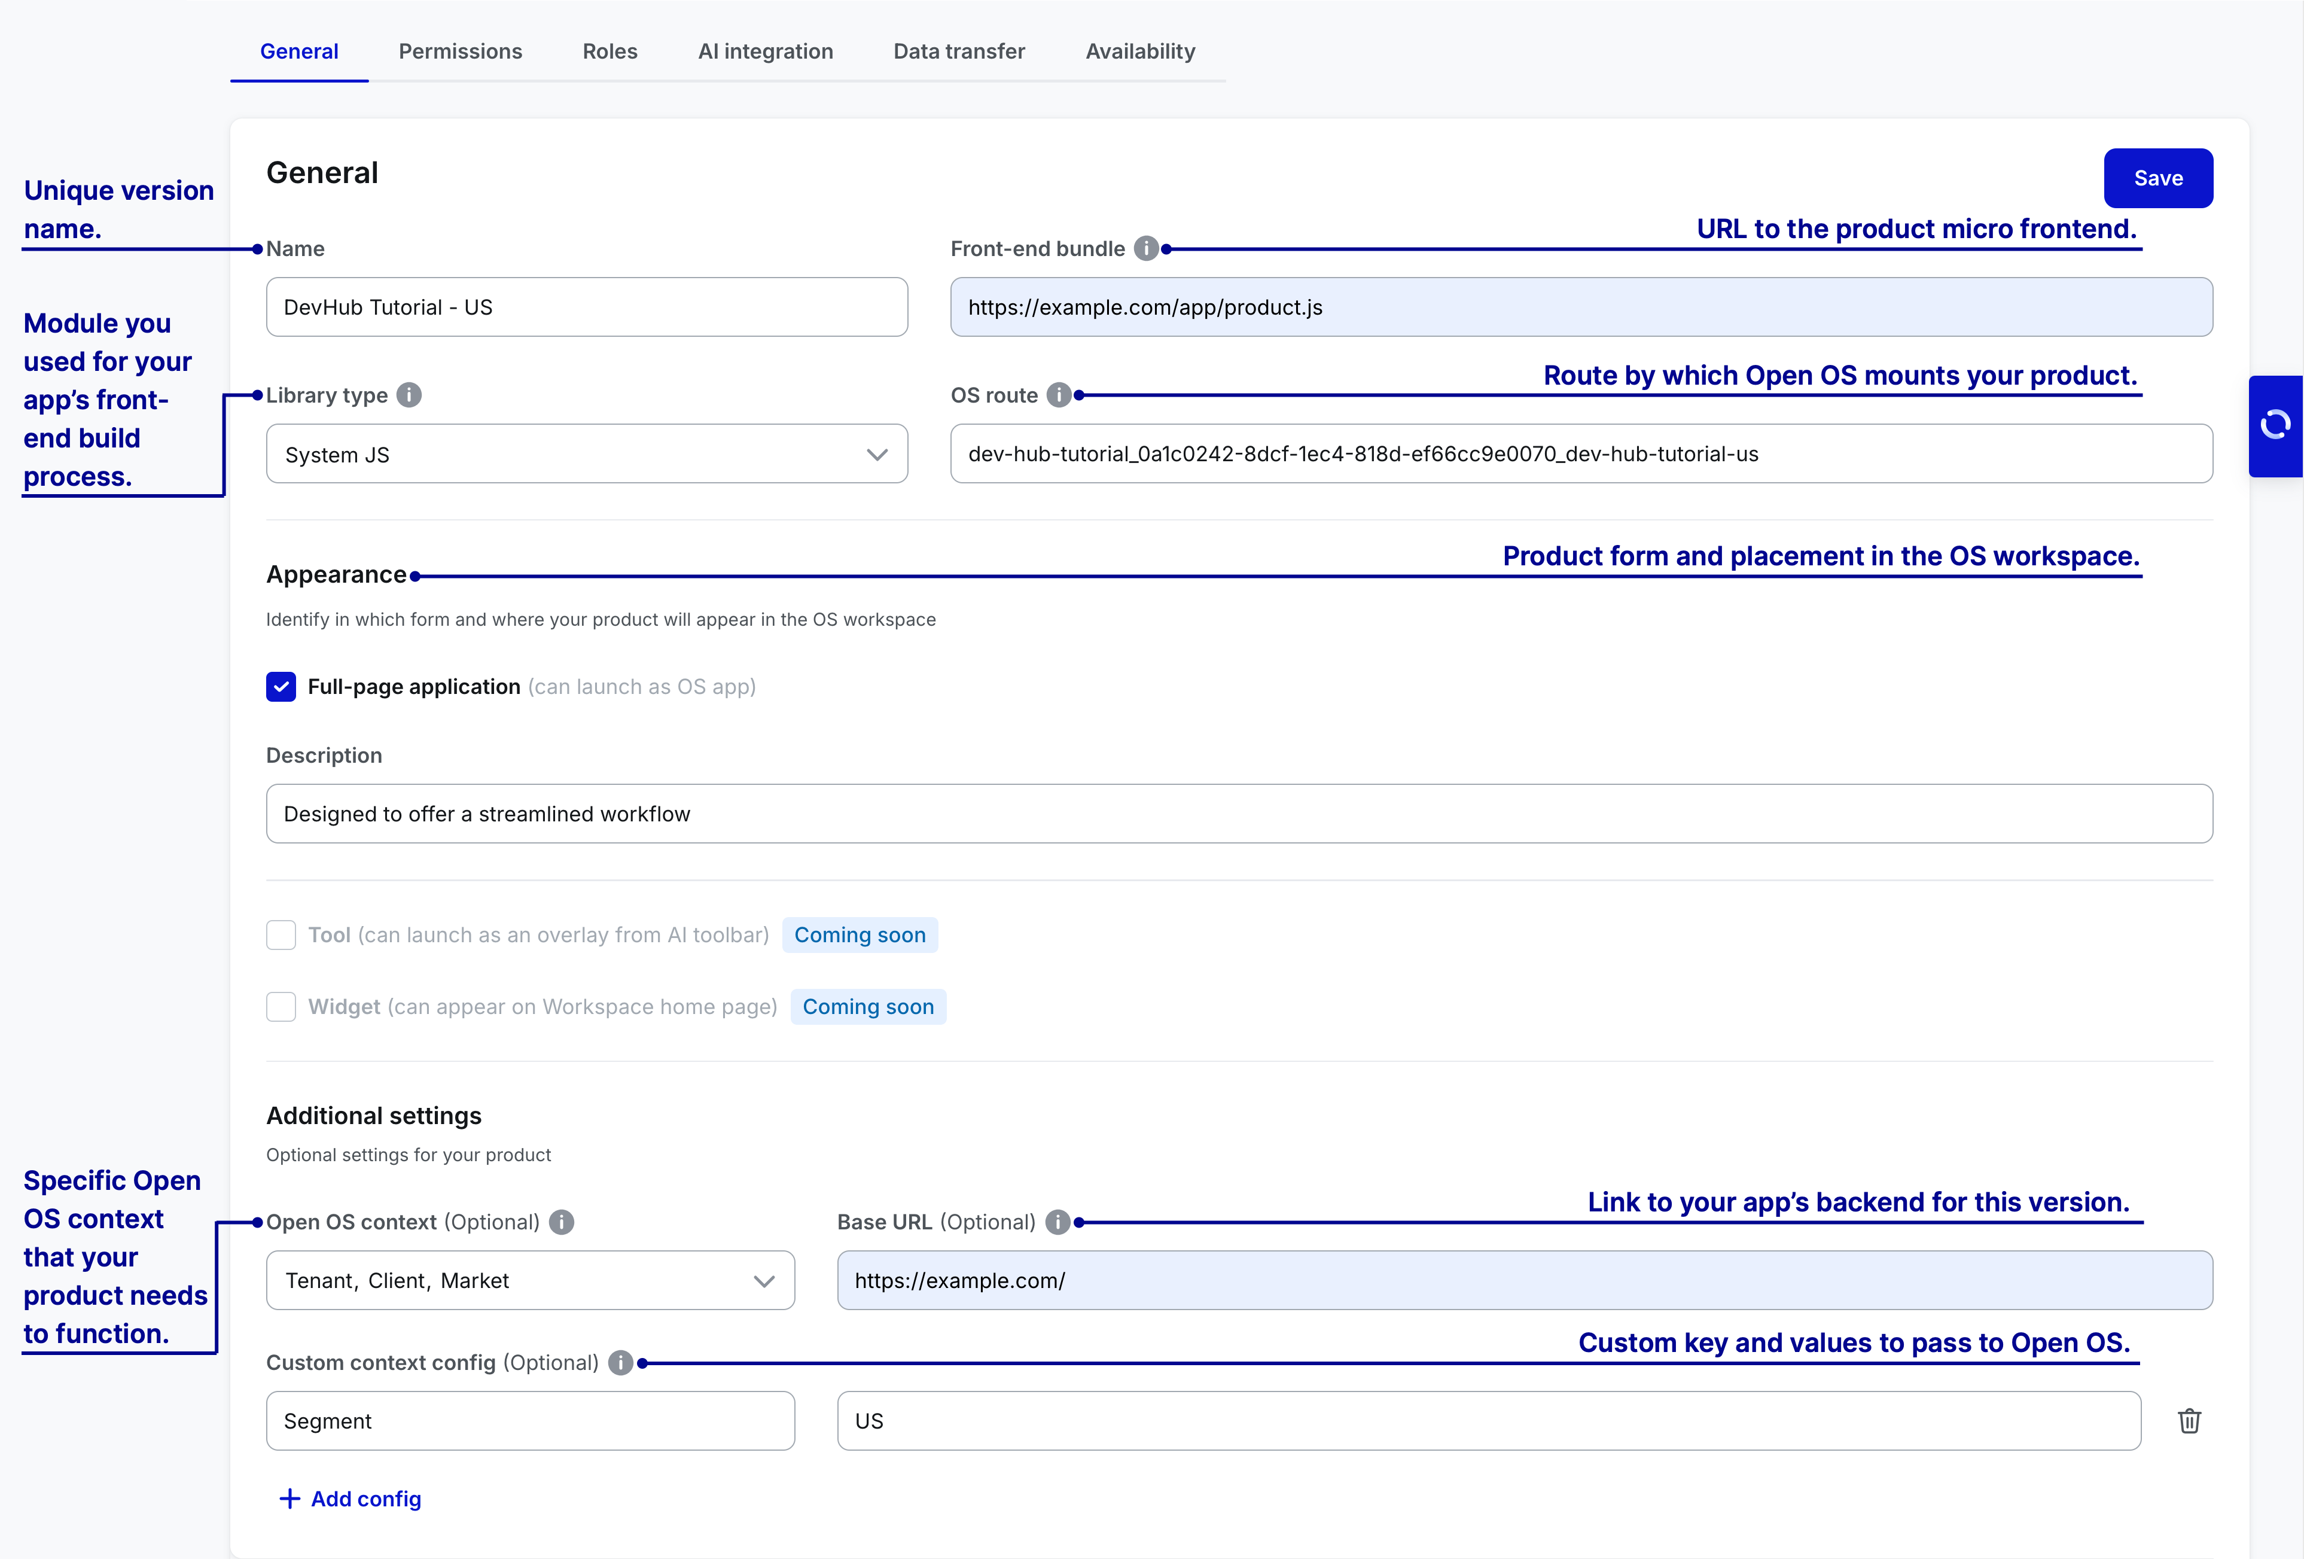Switch to the Permissions tab
This screenshot has width=2304, height=1559.
(460, 51)
